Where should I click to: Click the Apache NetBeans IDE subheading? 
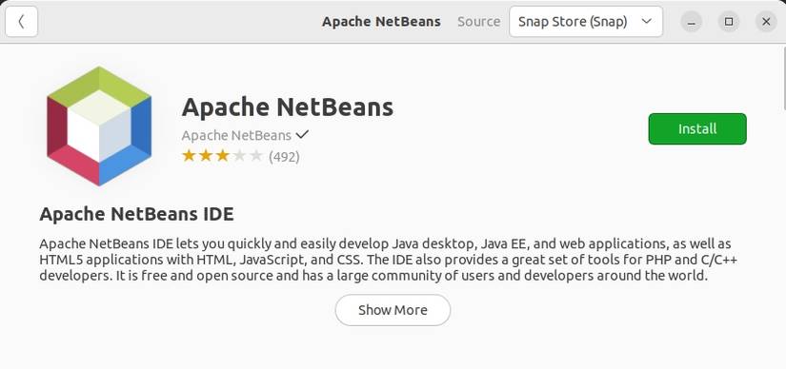click(136, 214)
